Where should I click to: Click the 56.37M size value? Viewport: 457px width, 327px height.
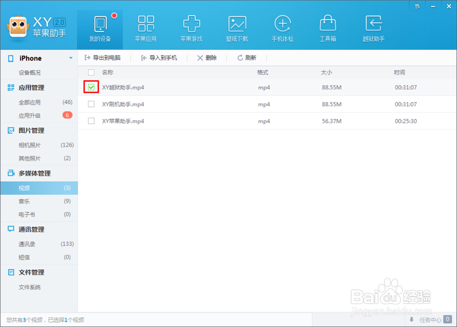pyautogui.click(x=332, y=121)
